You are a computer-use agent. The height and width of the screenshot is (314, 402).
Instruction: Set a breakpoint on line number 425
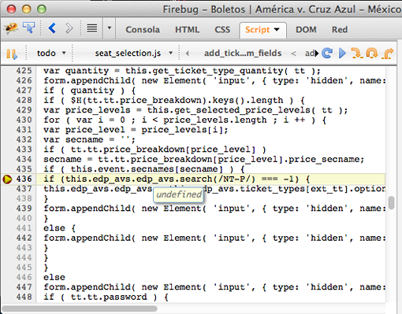click(x=24, y=71)
